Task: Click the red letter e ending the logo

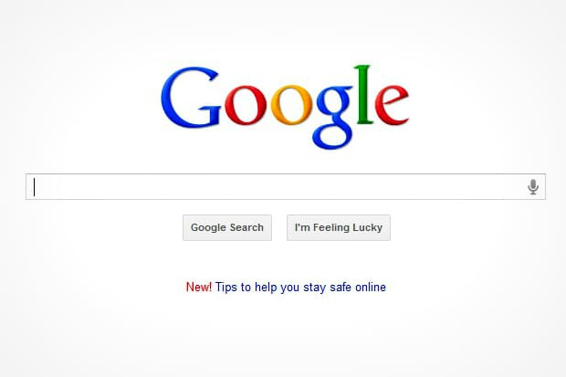Action: [x=392, y=105]
